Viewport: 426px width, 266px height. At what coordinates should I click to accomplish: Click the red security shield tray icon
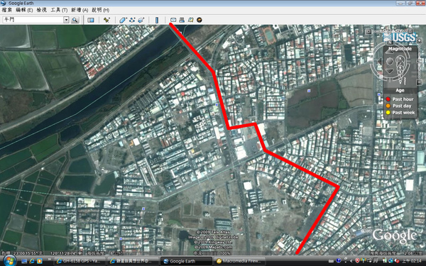357,261
